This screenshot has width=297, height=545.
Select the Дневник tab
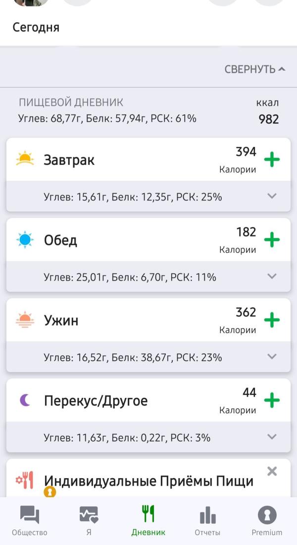[148, 521]
